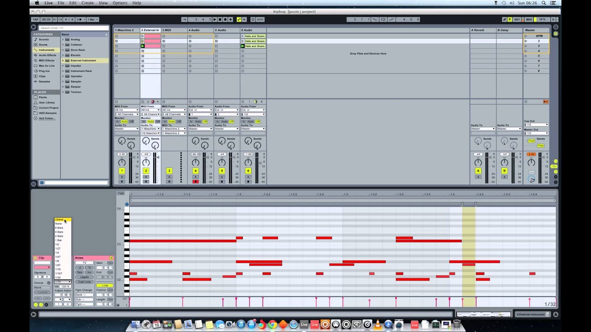
Task: Click the Follow arrow icon in transport
Action: [184, 19]
